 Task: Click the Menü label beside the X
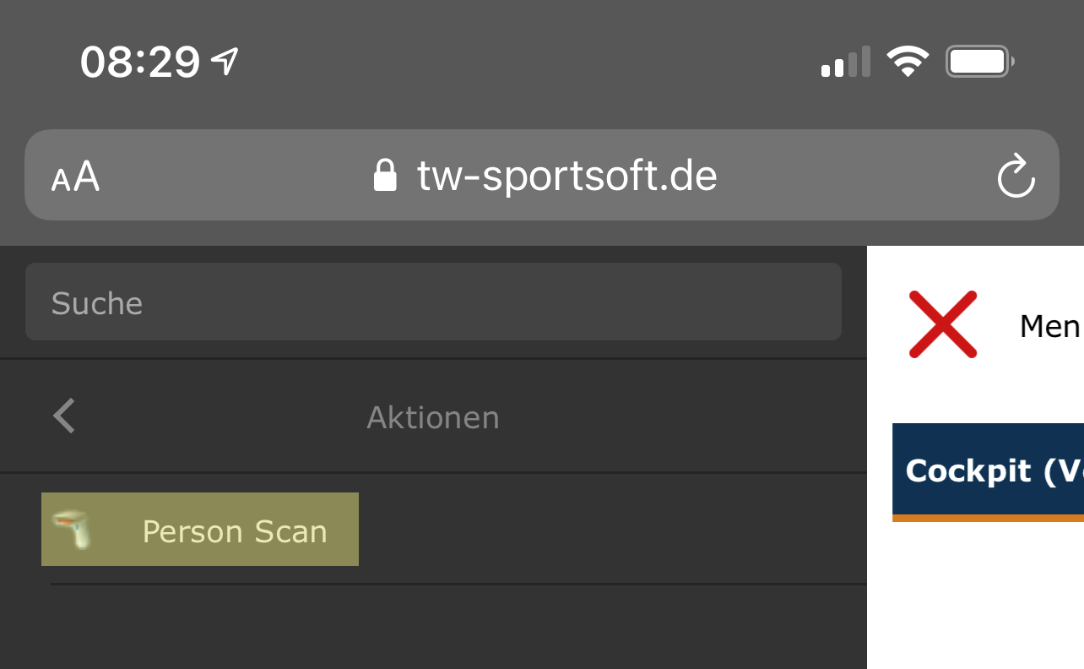pyautogui.click(x=1050, y=326)
